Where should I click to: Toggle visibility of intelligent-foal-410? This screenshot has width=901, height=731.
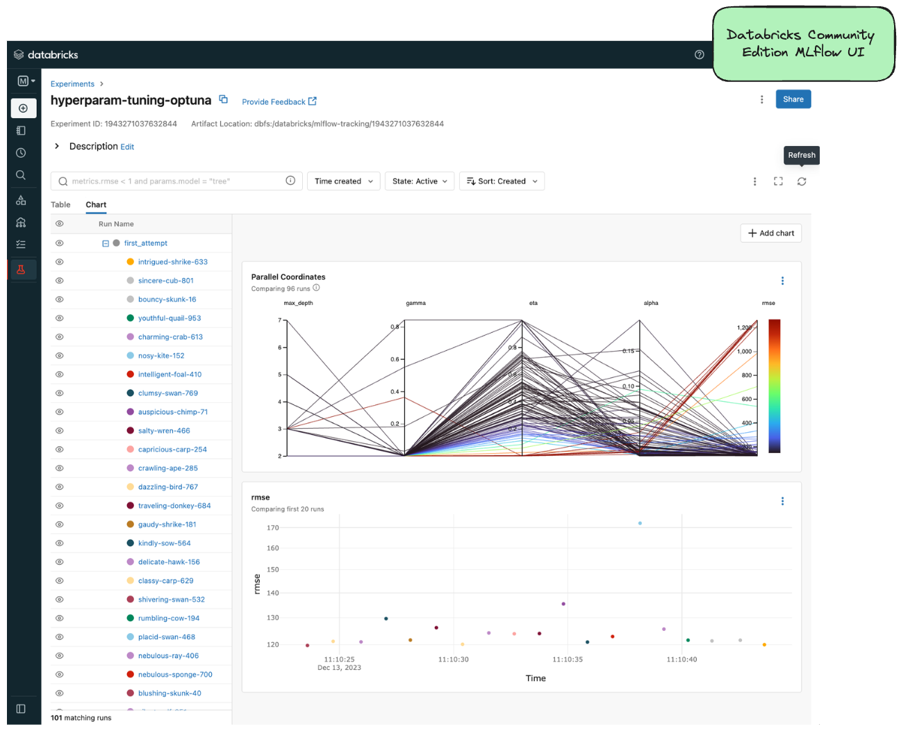pyautogui.click(x=60, y=375)
